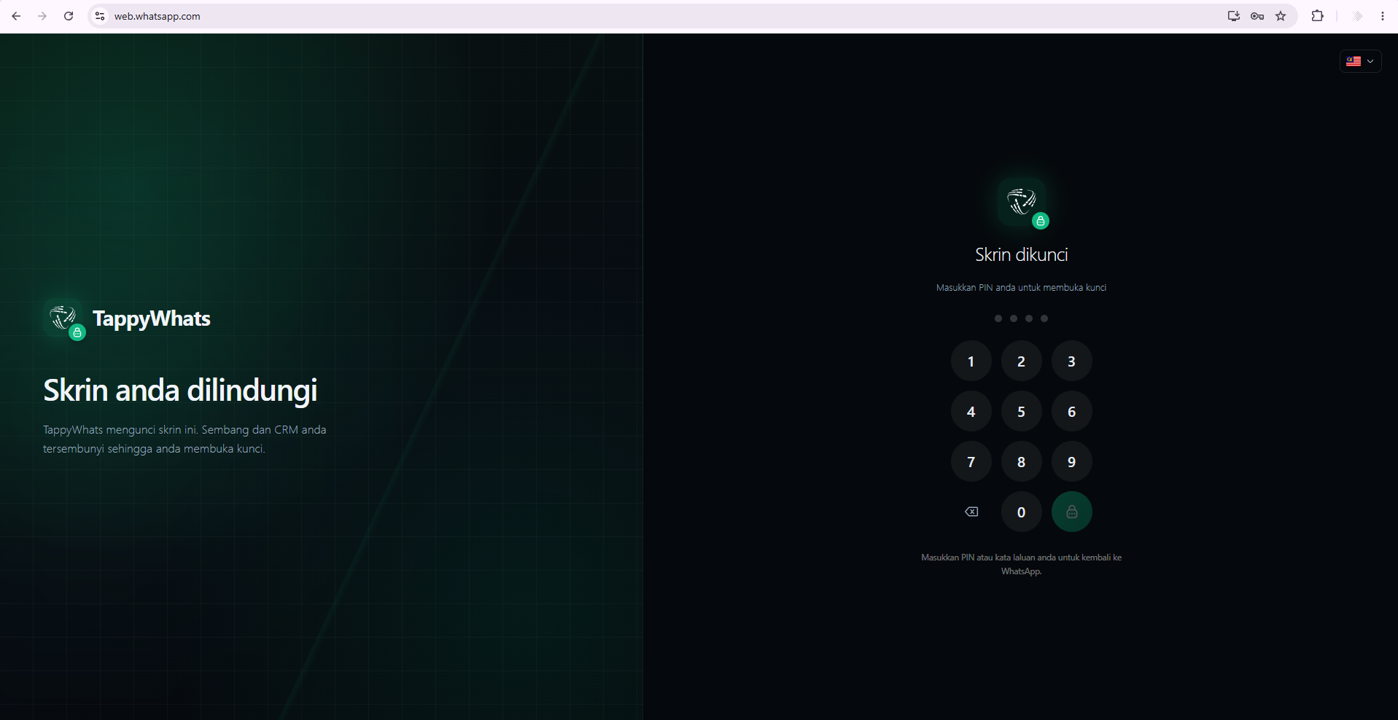This screenshot has height=720, width=1398.
Task: Tap keypad digit 5
Action: click(x=1021, y=411)
